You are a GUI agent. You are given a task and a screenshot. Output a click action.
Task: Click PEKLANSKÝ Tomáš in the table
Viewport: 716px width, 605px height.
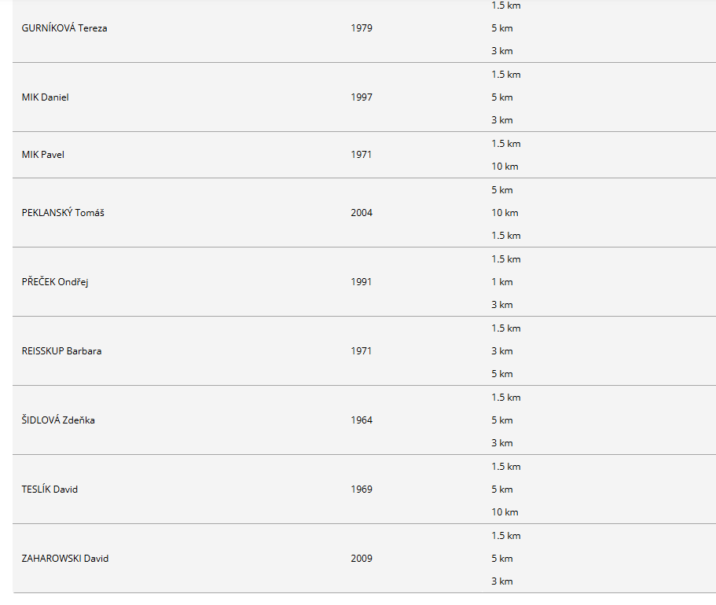click(63, 213)
